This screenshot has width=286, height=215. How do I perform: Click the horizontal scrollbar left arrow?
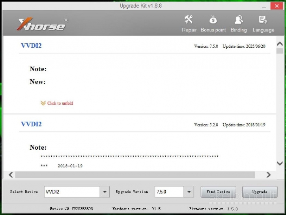point(11,175)
